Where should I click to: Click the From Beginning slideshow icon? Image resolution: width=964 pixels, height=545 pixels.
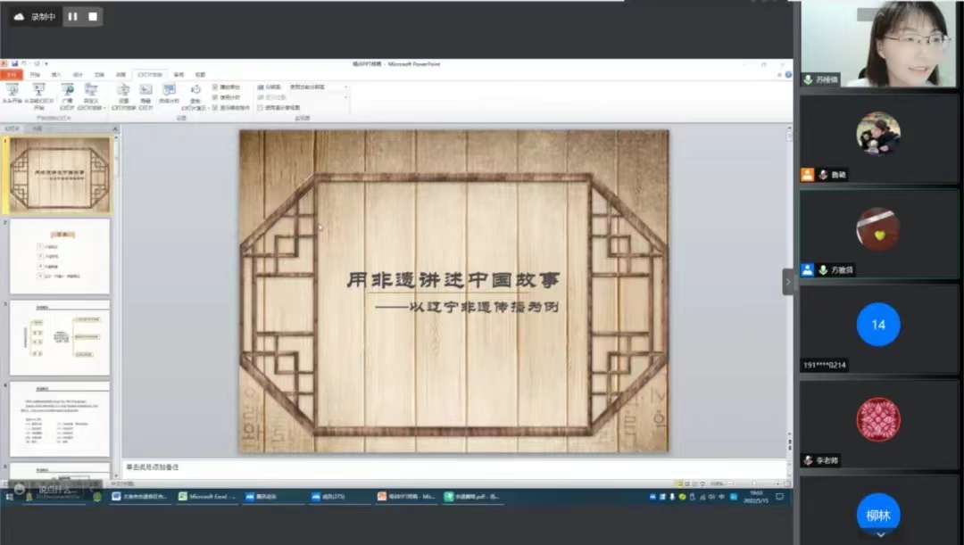point(12,90)
